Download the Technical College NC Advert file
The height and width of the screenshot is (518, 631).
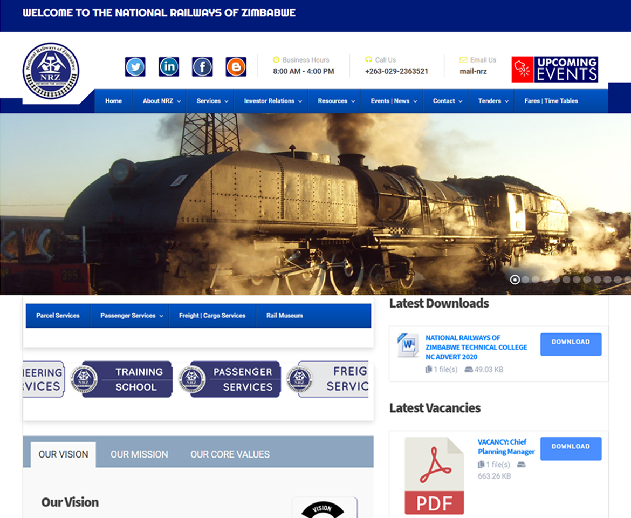tap(571, 344)
